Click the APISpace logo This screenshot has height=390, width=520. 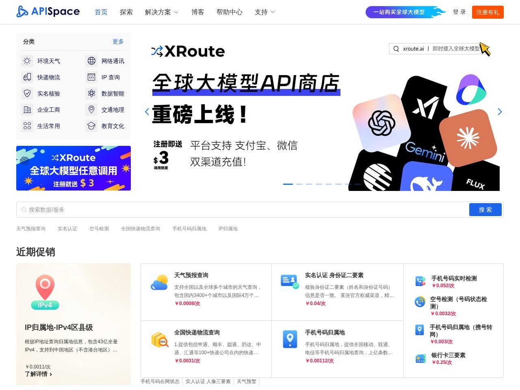[48, 12]
